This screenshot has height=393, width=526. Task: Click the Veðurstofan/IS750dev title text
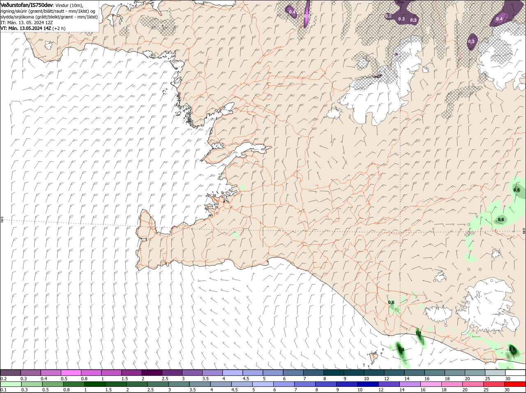point(27,5)
